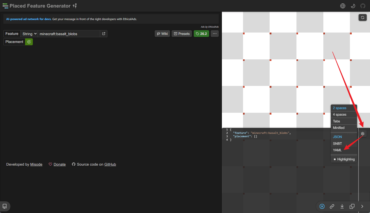Copy output to clipboard
Viewport: 370px width, 213px height.
pyautogui.click(x=352, y=206)
